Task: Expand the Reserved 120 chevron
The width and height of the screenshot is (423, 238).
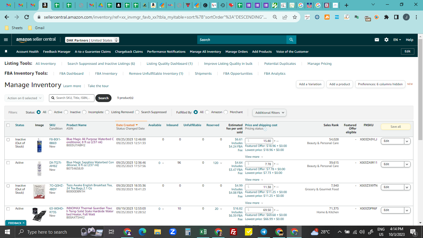Action: tap(221, 163)
